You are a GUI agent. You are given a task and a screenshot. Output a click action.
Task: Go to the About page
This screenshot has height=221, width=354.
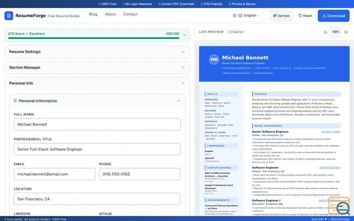click(x=110, y=14)
